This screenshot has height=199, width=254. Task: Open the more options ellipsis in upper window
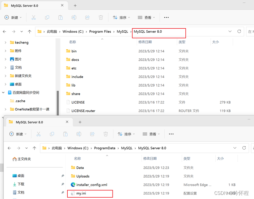click(166, 18)
